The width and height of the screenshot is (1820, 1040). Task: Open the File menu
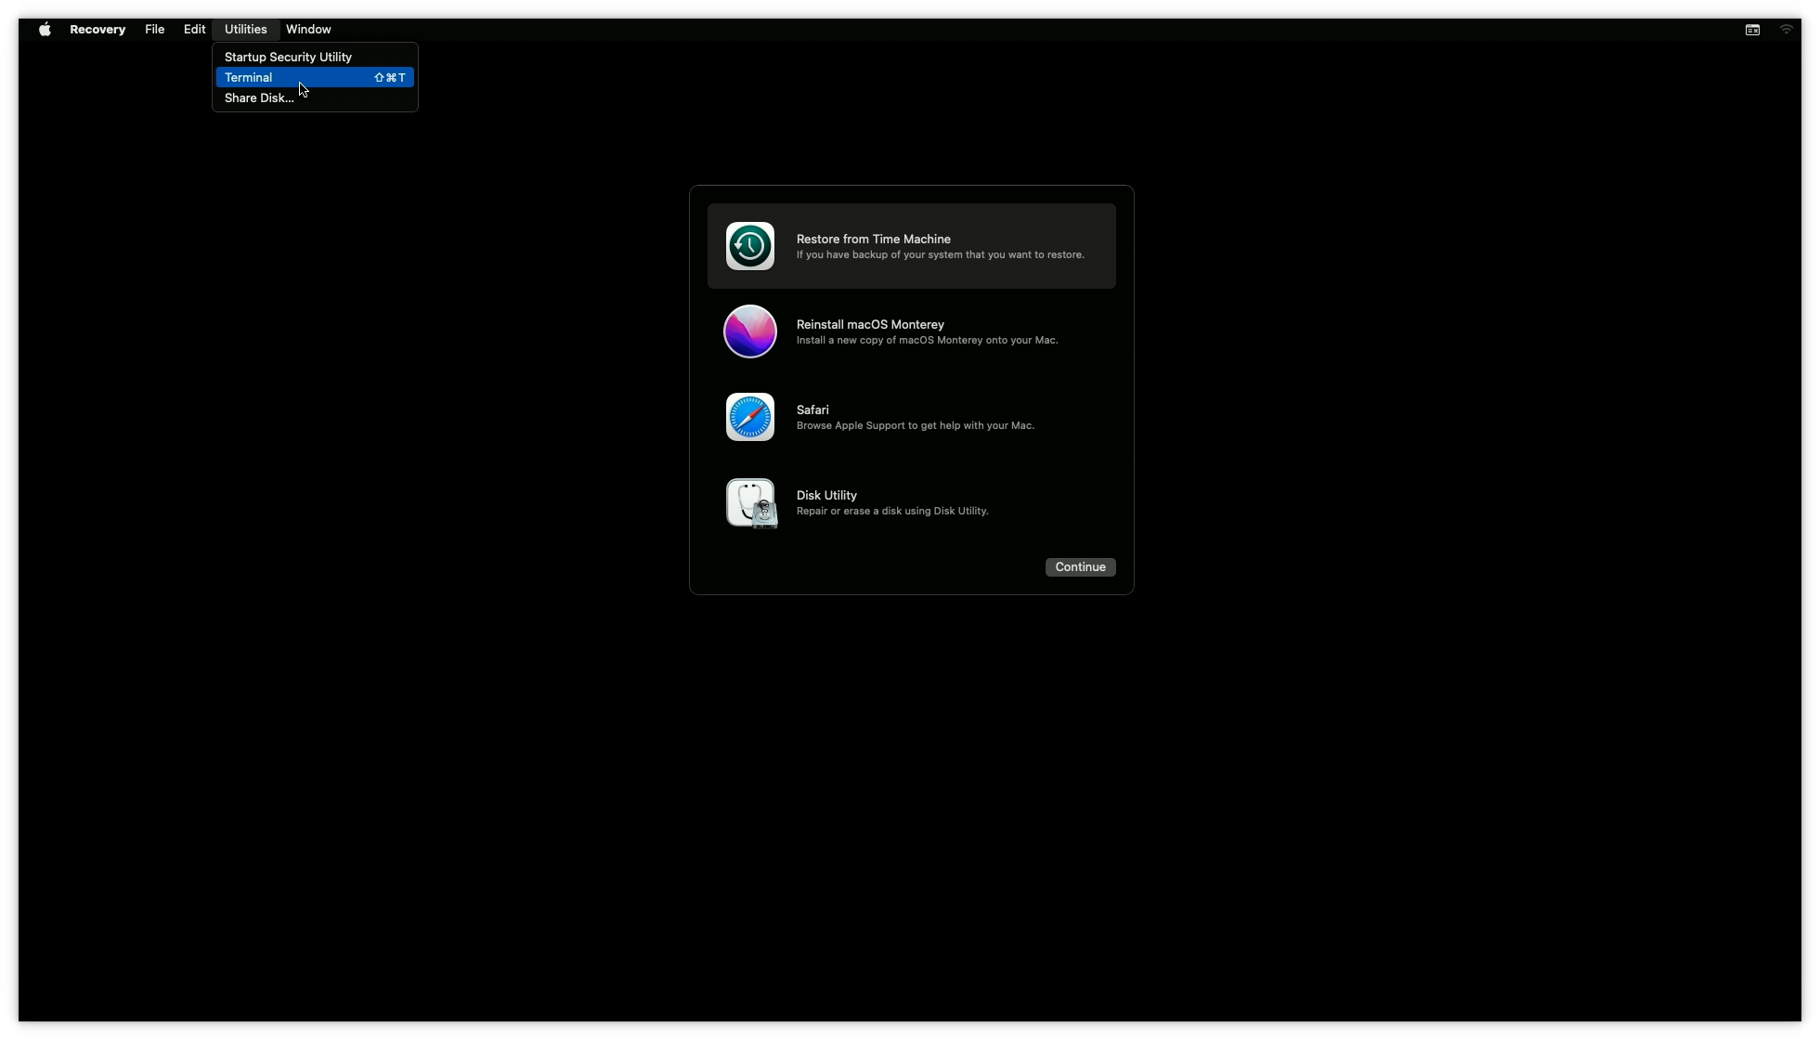click(154, 30)
